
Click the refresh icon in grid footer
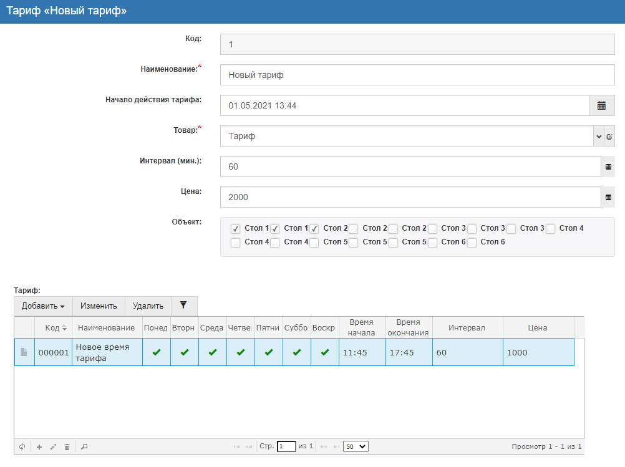pos(22,447)
